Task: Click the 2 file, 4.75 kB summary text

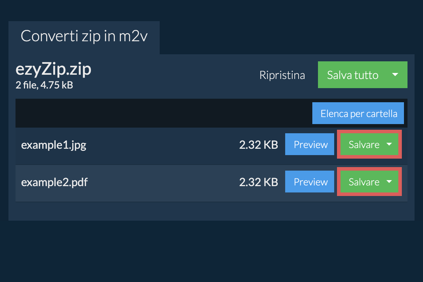Action: 44,85
